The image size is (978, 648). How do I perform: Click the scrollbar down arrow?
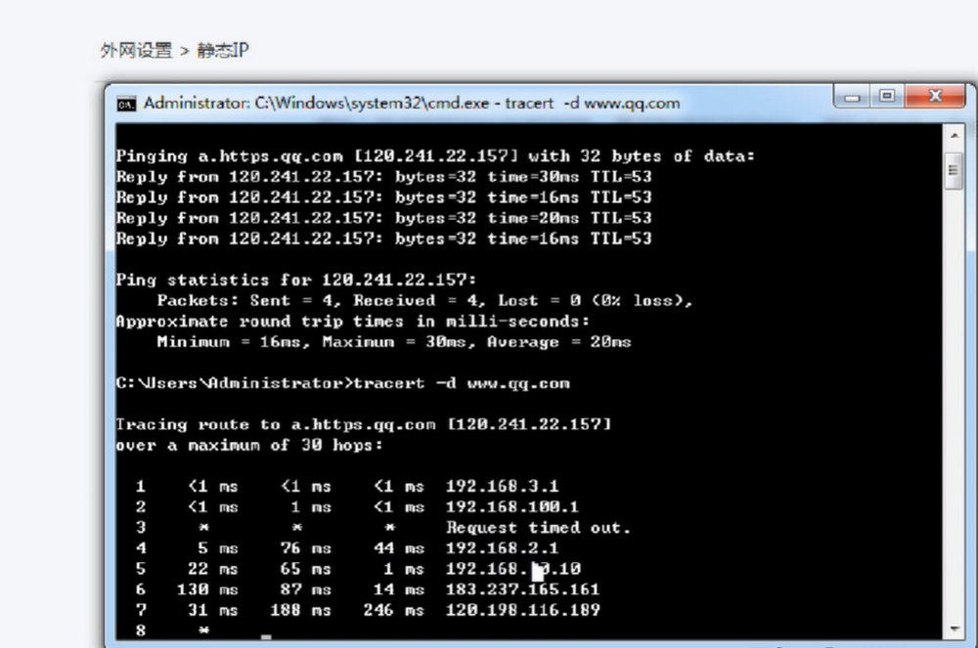coord(956,628)
